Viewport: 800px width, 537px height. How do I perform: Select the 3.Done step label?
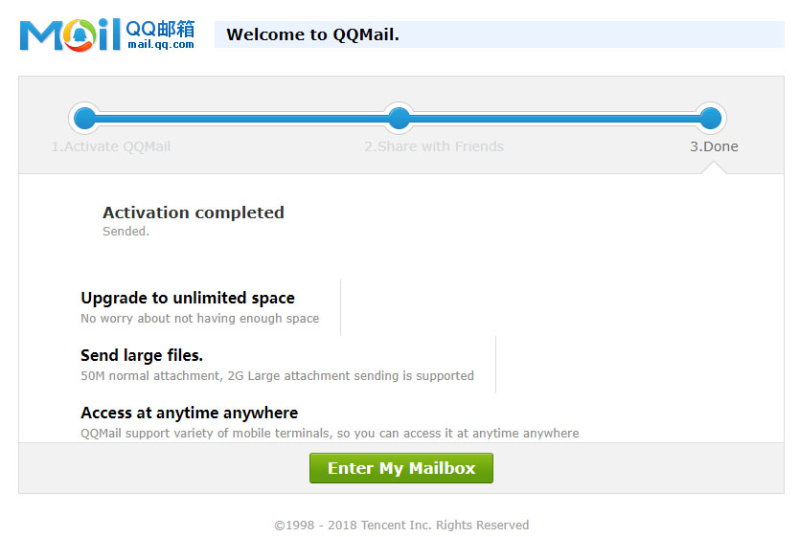(714, 146)
